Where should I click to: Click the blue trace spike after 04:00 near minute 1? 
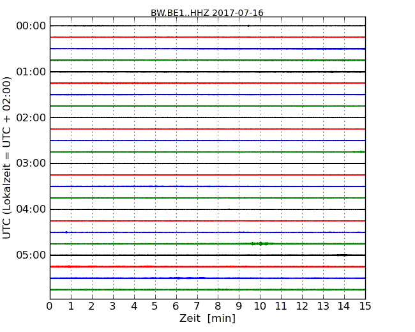pos(66,232)
